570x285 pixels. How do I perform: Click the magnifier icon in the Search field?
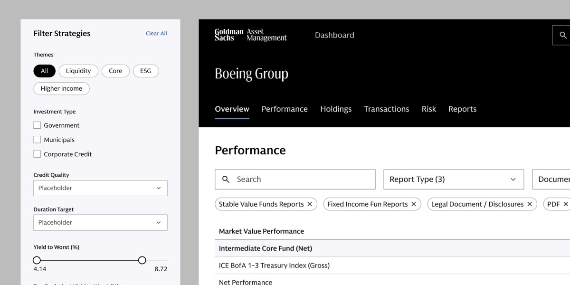click(226, 180)
